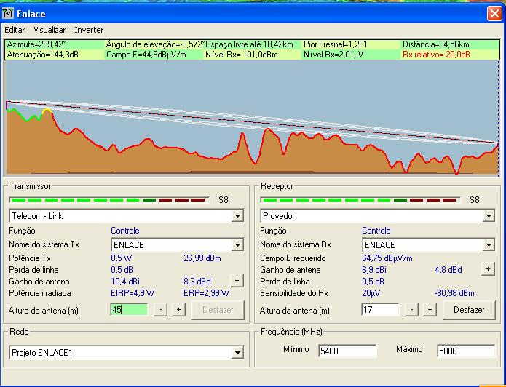Viewport: 506px width, 387px height.
Task: Click the receiver Desfazer button
Action: [x=468, y=310]
